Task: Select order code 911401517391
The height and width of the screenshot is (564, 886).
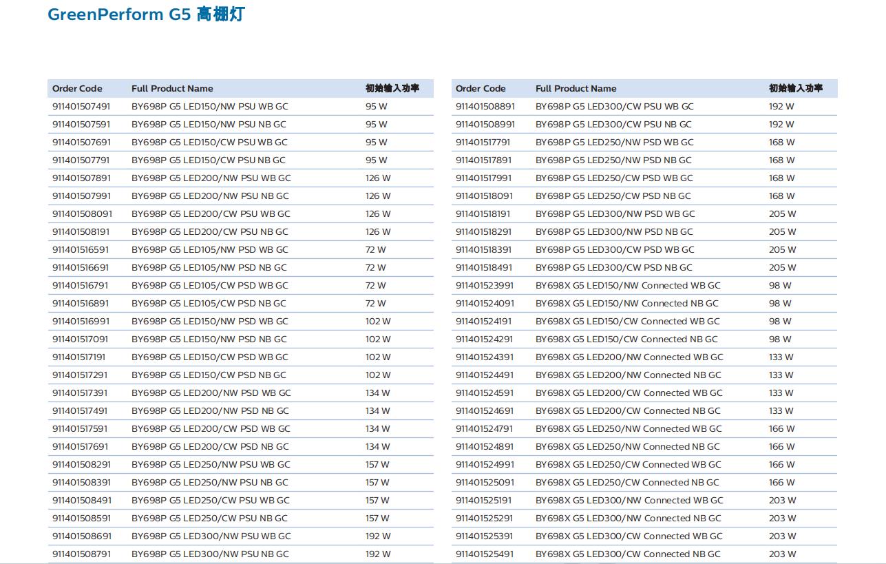Action: [x=80, y=393]
